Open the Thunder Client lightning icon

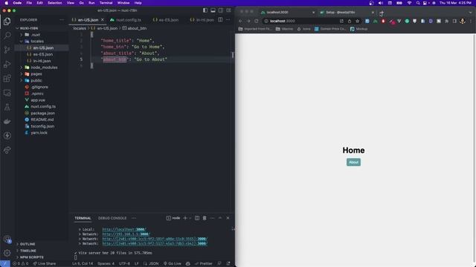pyautogui.click(x=7, y=136)
